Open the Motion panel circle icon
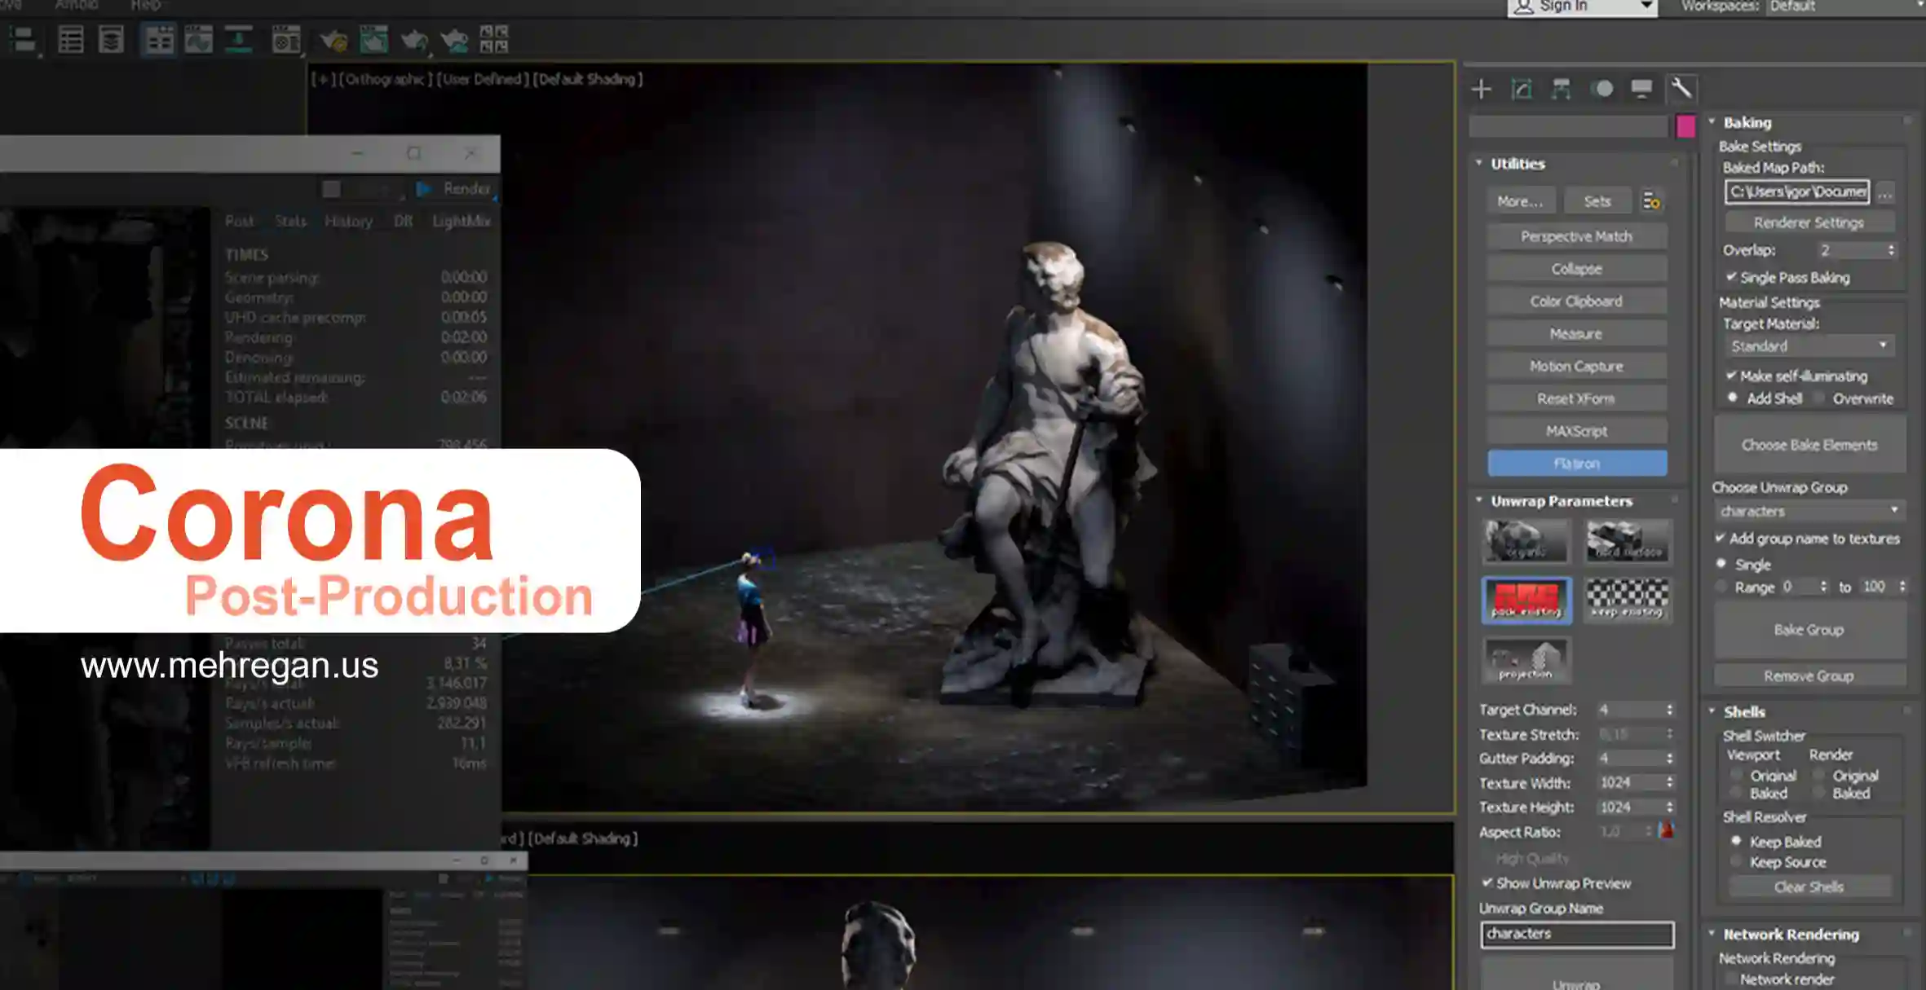Image resolution: width=1926 pixels, height=990 pixels. pos(1602,89)
